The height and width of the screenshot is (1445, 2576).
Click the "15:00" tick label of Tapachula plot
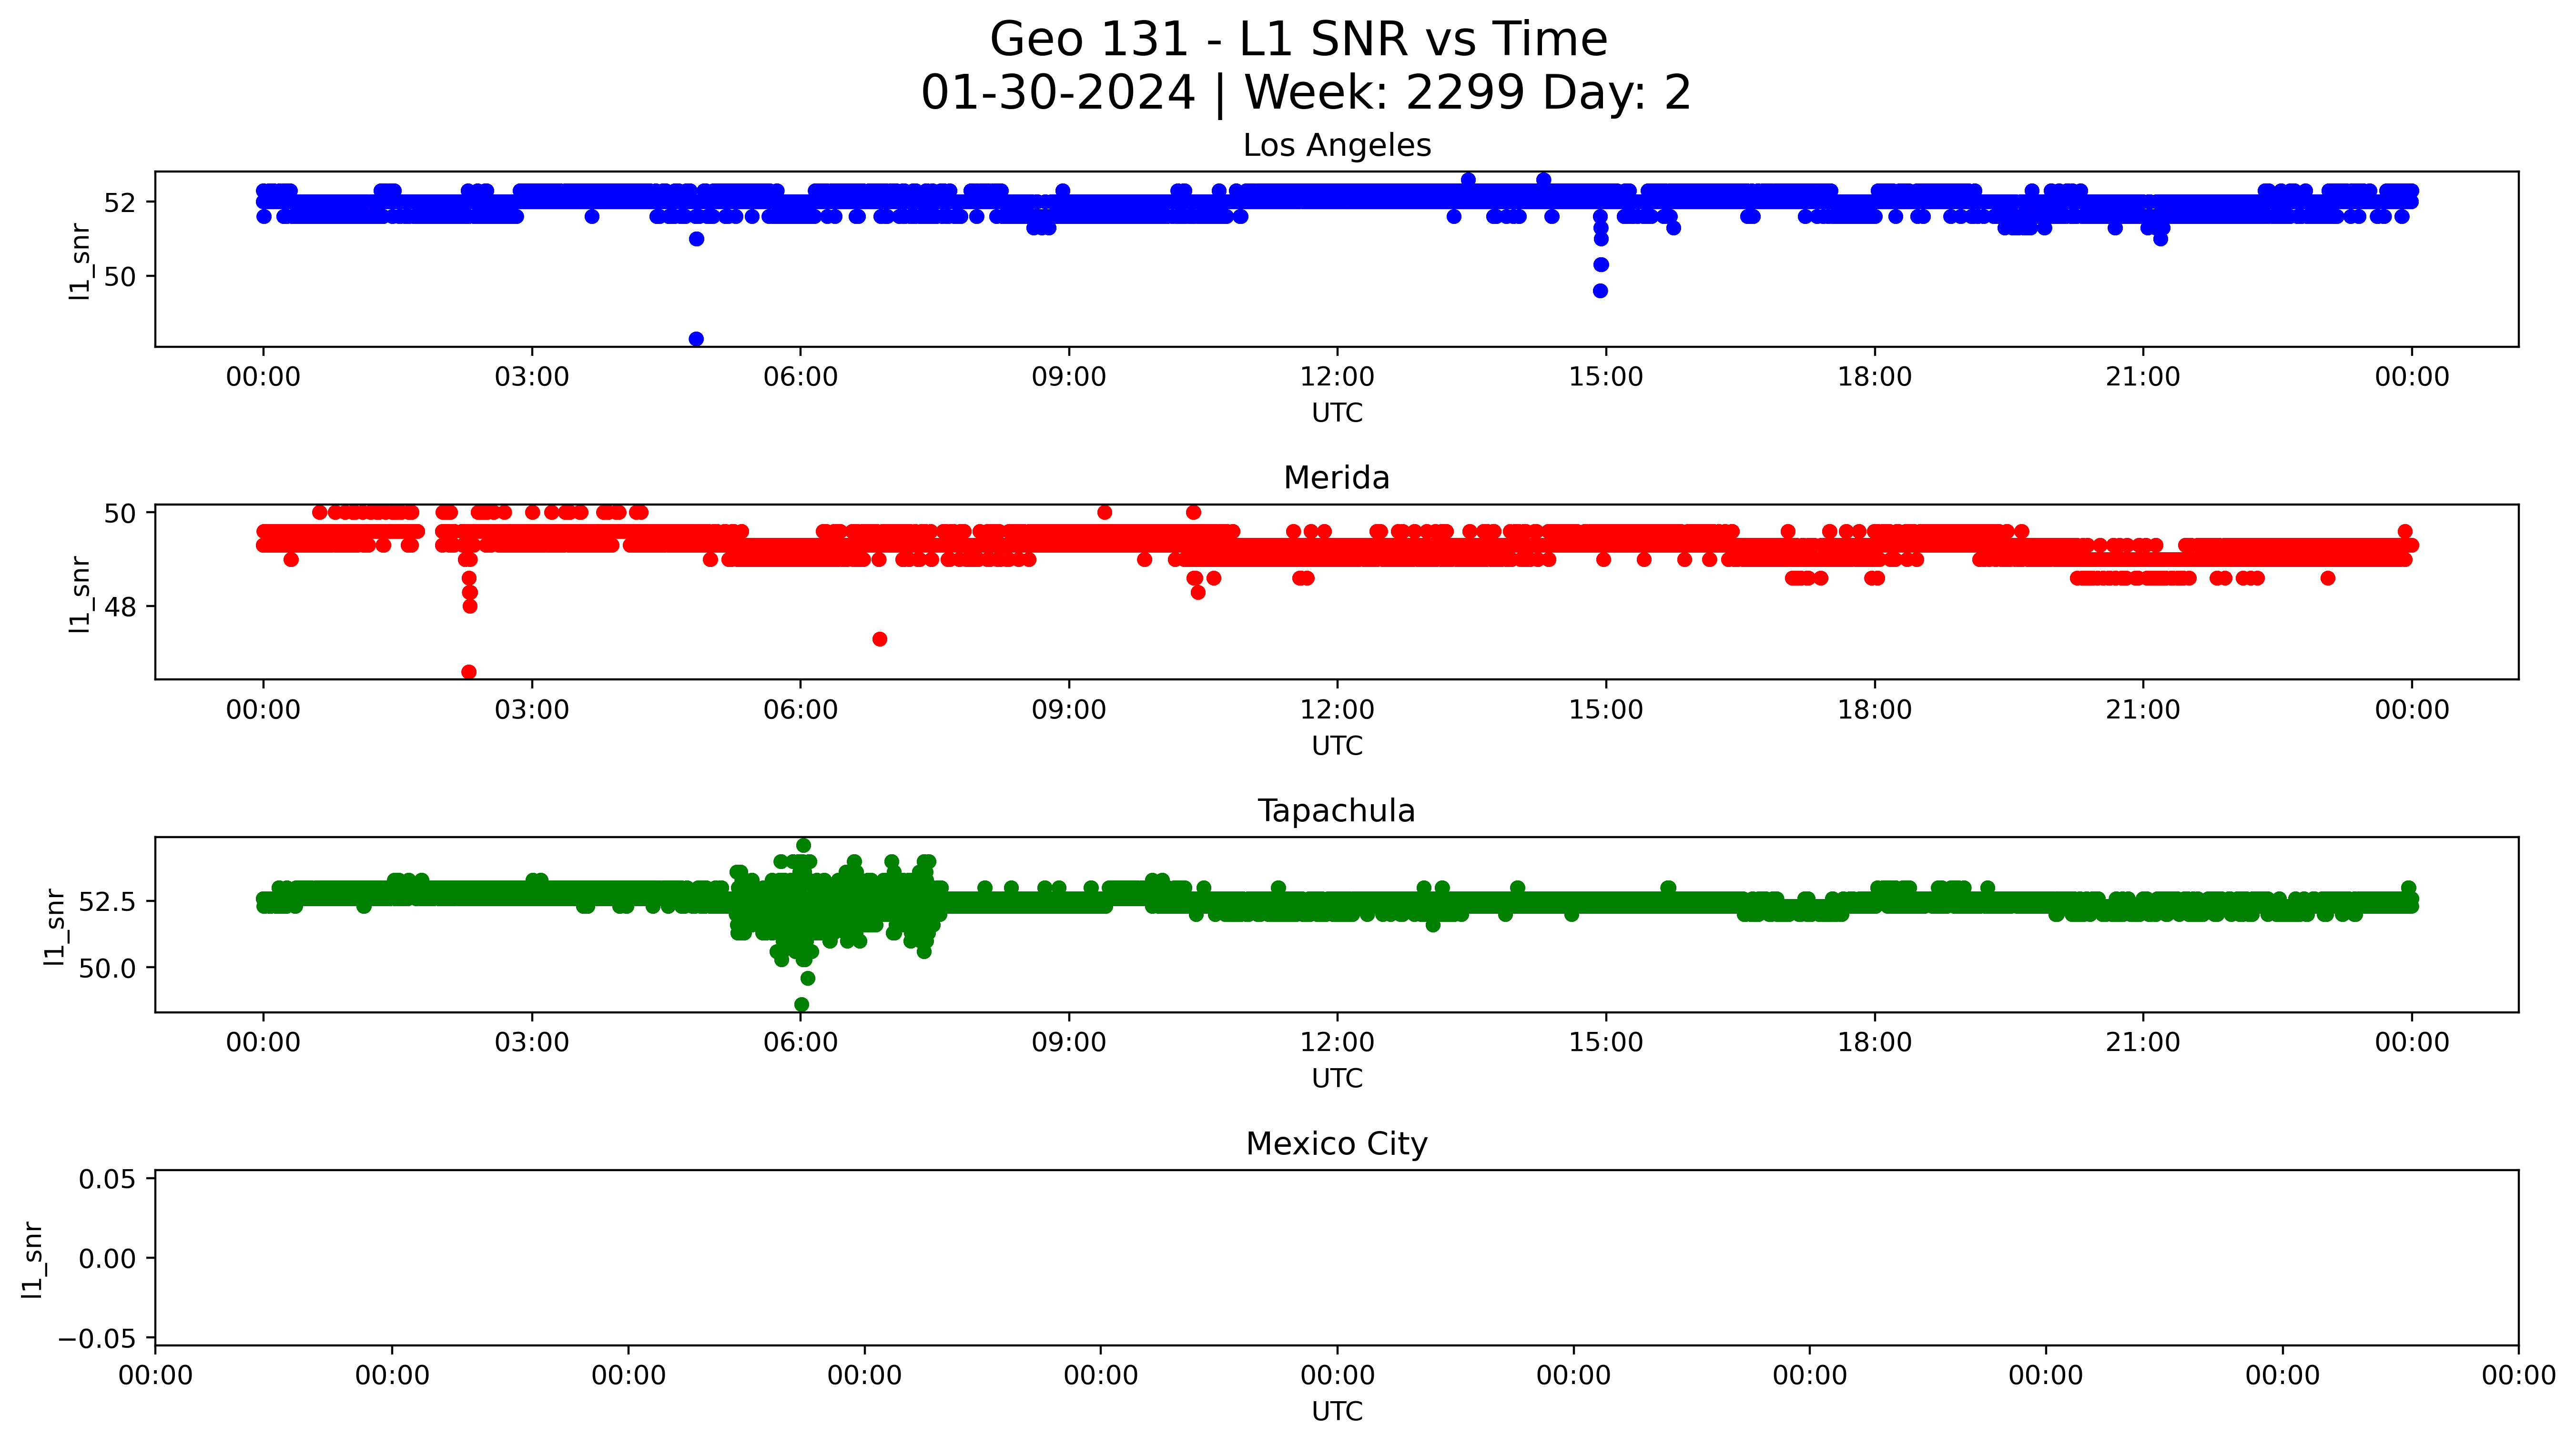point(1606,1043)
